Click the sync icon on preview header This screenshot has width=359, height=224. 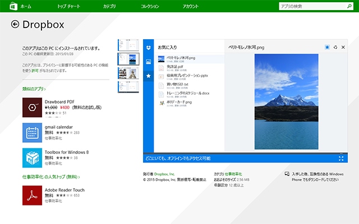point(335,47)
